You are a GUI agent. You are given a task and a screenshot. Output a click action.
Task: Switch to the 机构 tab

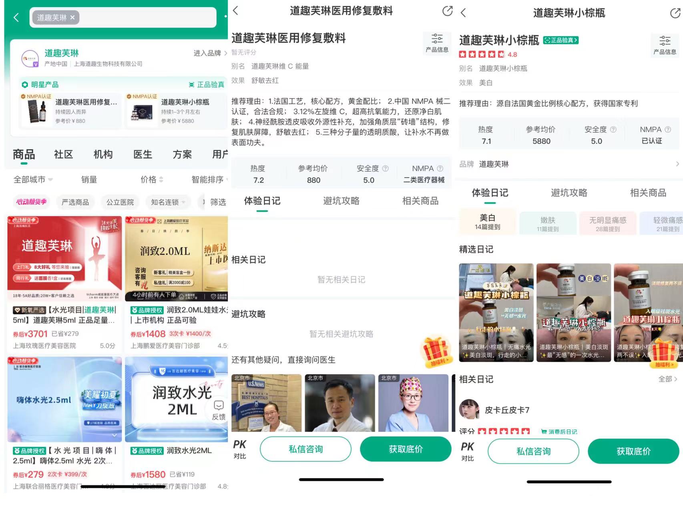coord(103,154)
